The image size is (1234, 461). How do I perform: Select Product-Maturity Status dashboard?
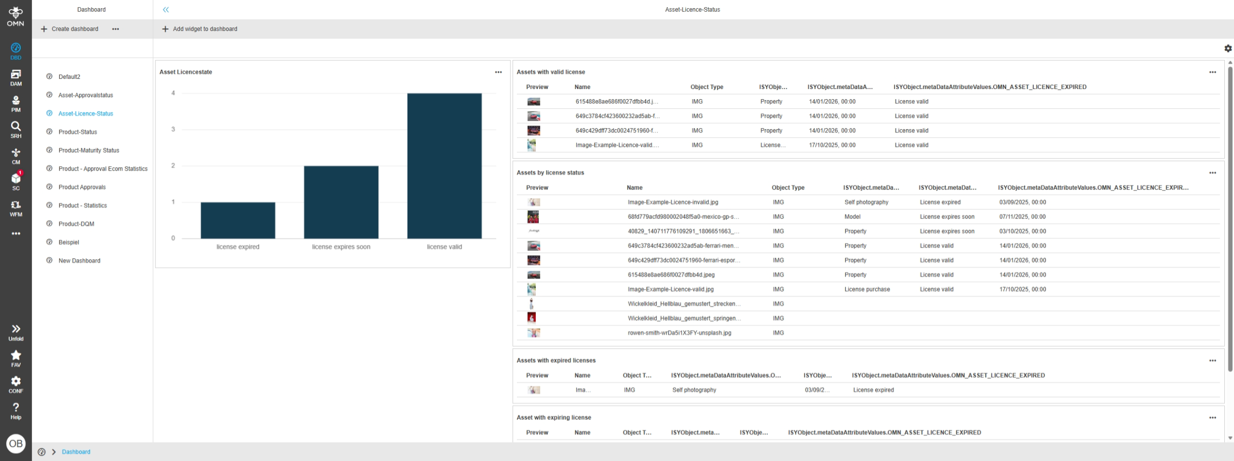click(88, 150)
